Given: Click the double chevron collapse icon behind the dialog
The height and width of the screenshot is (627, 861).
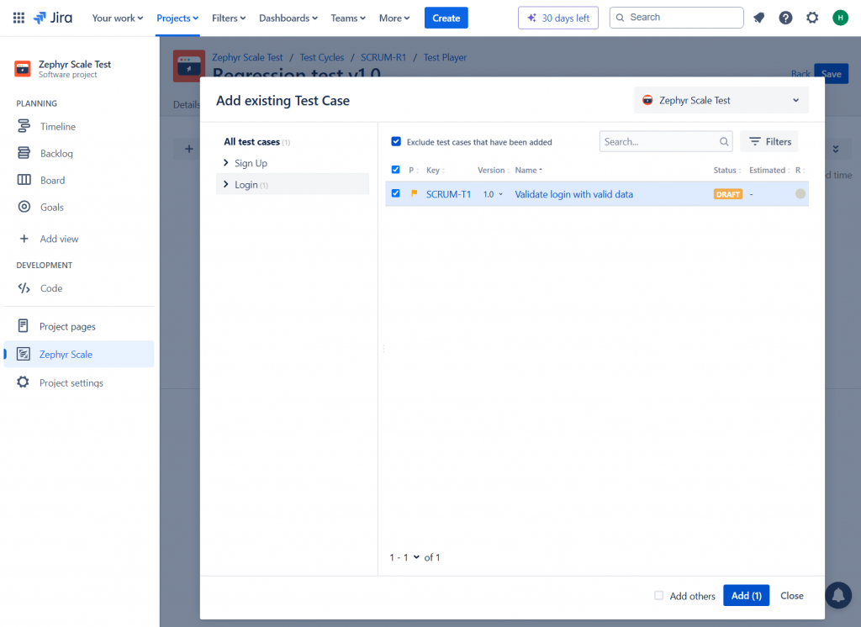Looking at the screenshot, I should (x=835, y=149).
